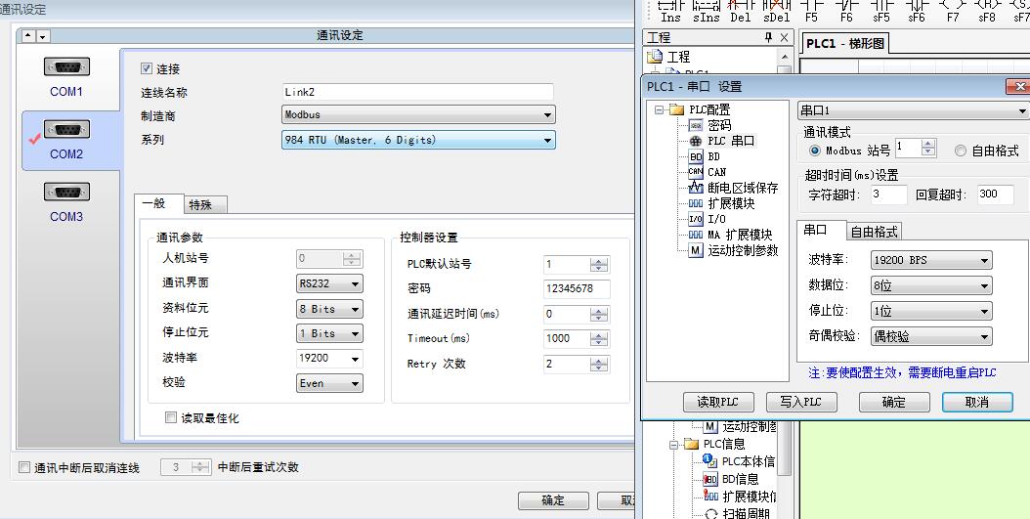Viewport: 1030px width, 519px height.
Task: Click the 写入PLC button
Action: pos(800,402)
